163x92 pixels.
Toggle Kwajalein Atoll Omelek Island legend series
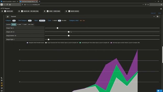pyautogui.click(x=35, y=43)
